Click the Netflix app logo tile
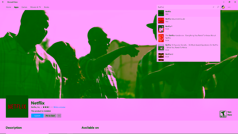The width and height of the screenshot is (238, 134). click(x=17, y=106)
